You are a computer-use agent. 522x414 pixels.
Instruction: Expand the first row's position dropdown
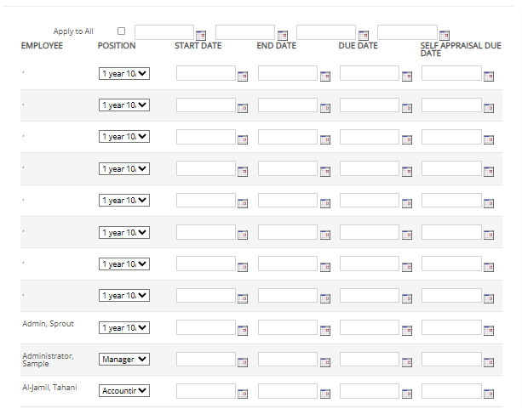click(x=124, y=73)
